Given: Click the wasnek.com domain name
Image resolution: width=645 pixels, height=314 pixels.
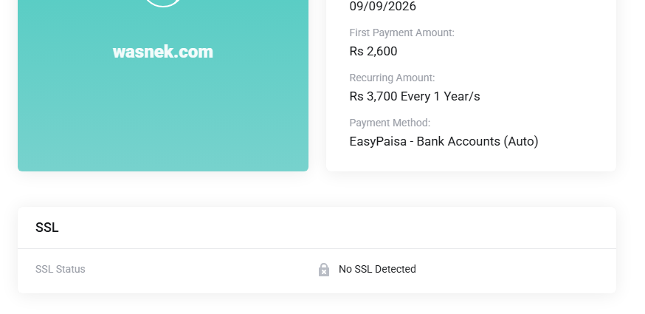Looking at the screenshot, I should click(x=162, y=52).
